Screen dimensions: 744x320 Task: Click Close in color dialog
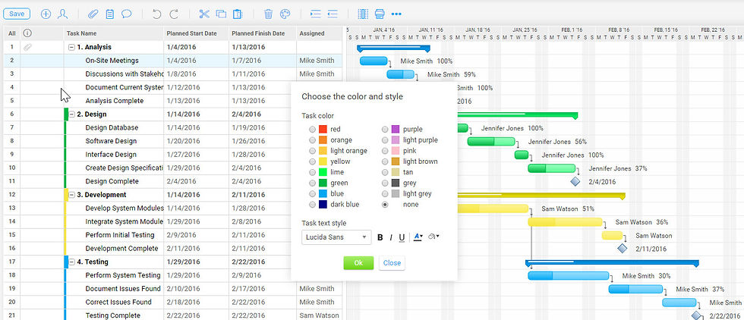point(392,263)
